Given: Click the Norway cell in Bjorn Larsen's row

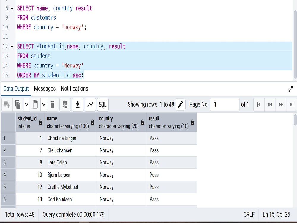Looking at the screenshot, I should (x=122, y=175).
